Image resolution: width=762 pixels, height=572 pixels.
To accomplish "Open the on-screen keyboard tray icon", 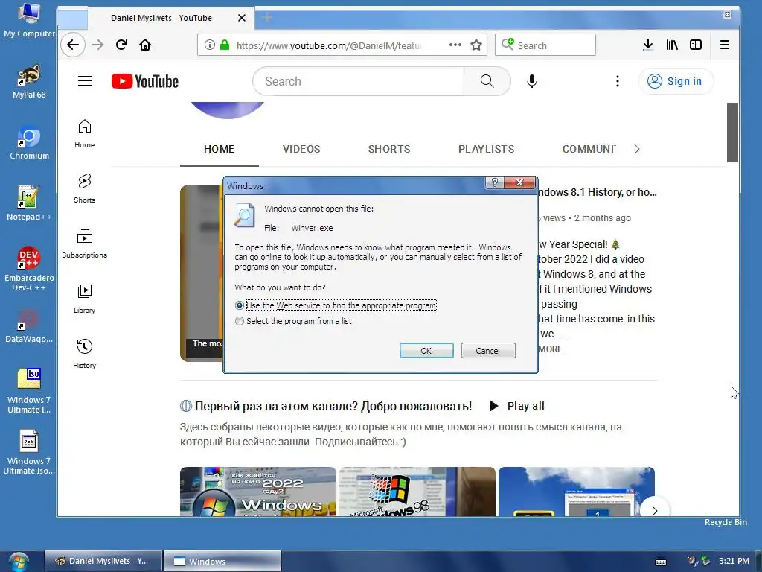I will pyautogui.click(x=661, y=562).
